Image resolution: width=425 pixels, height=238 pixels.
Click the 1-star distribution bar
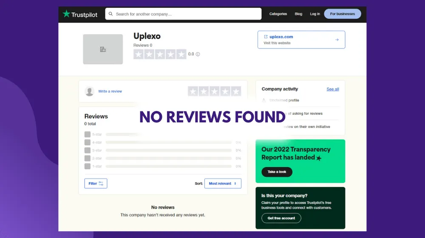coord(169,167)
